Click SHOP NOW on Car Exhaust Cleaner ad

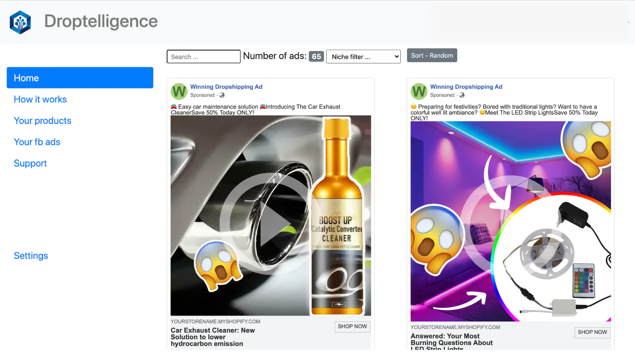[352, 326]
